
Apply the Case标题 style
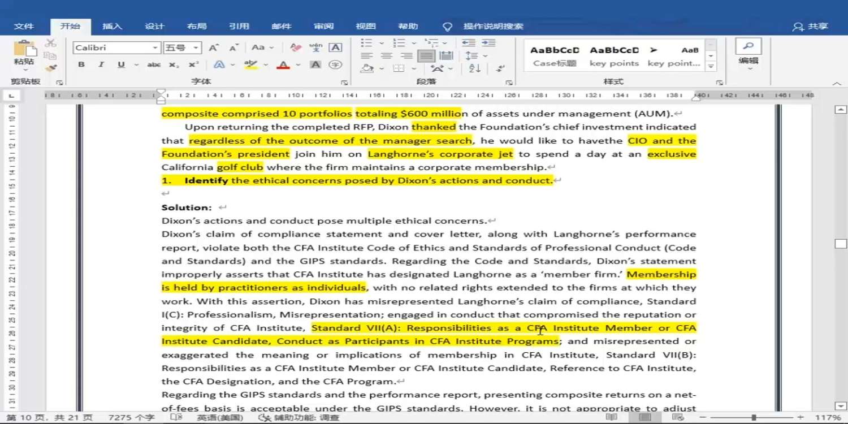555,56
